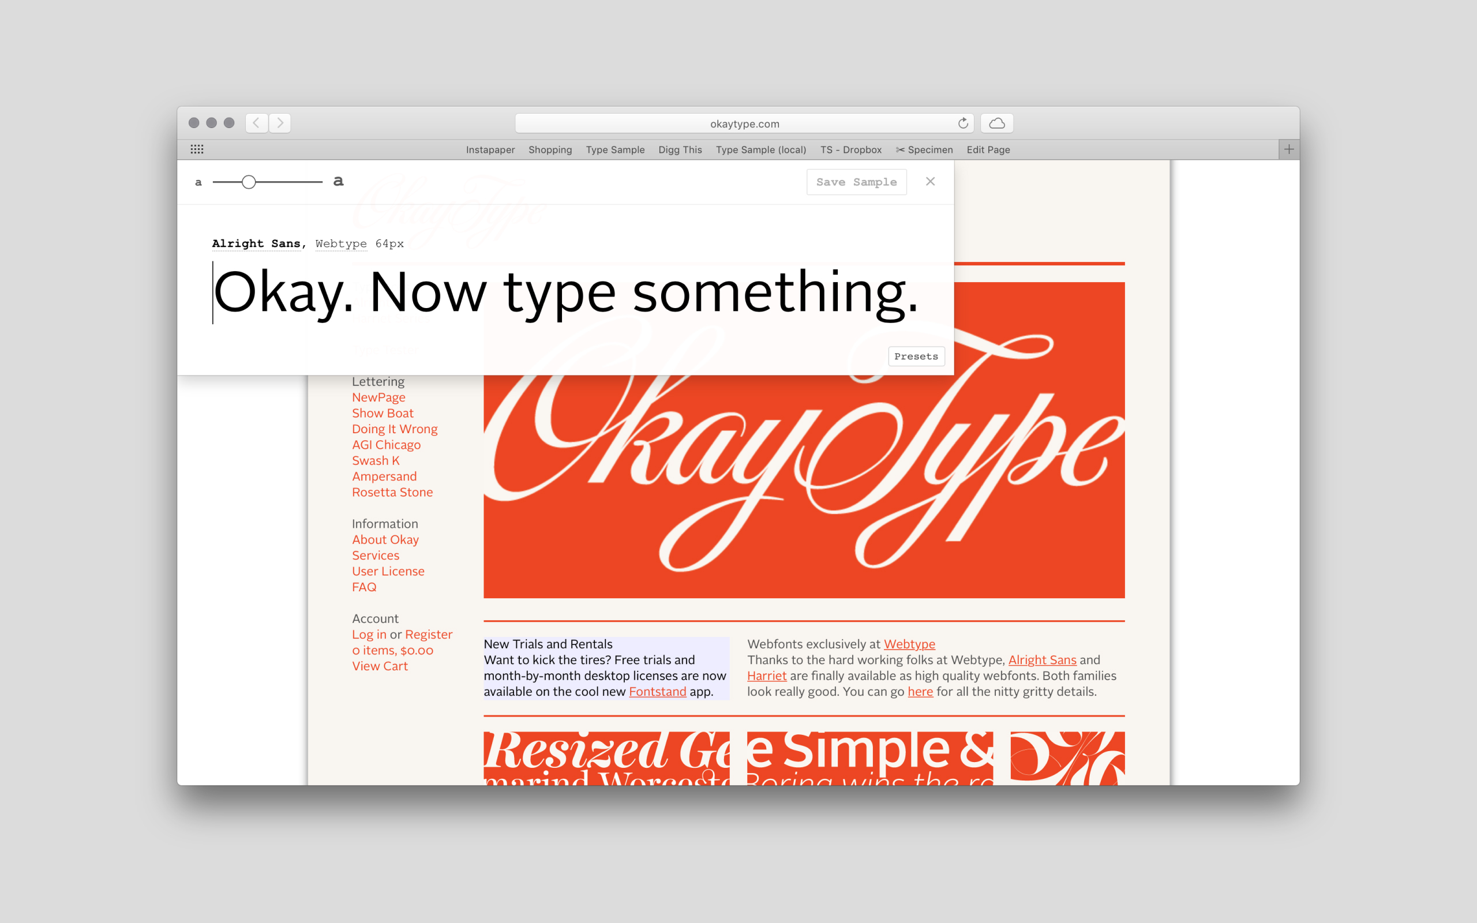The height and width of the screenshot is (923, 1477).
Task: Open the iCloud tabs cloud icon
Action: click(996, 123)
